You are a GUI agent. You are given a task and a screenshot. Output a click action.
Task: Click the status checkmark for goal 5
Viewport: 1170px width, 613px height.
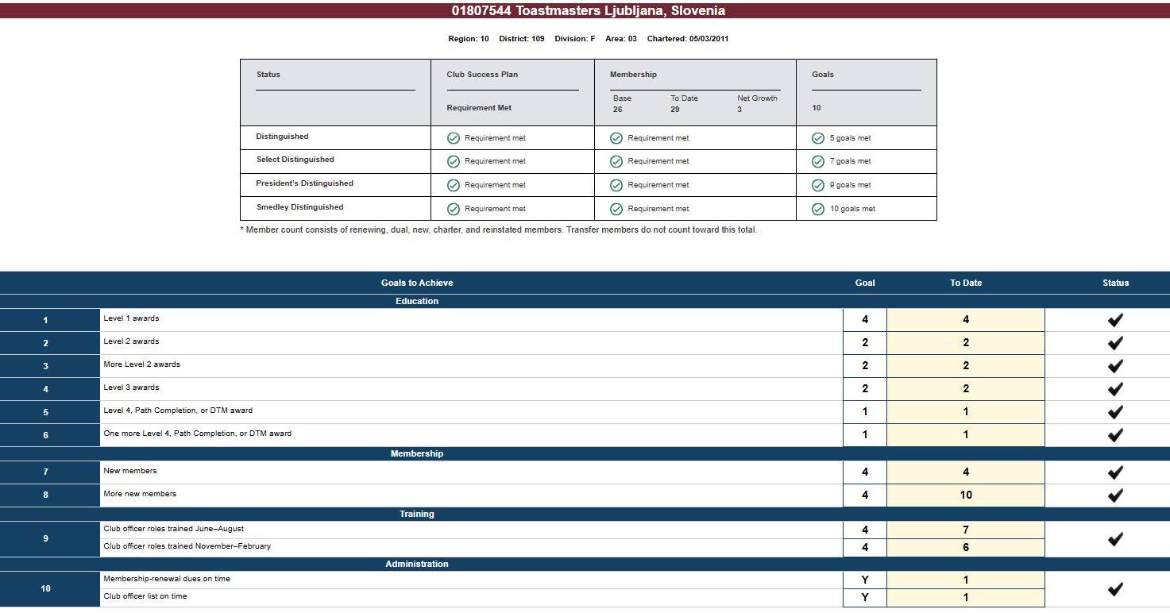point(1115,412)
